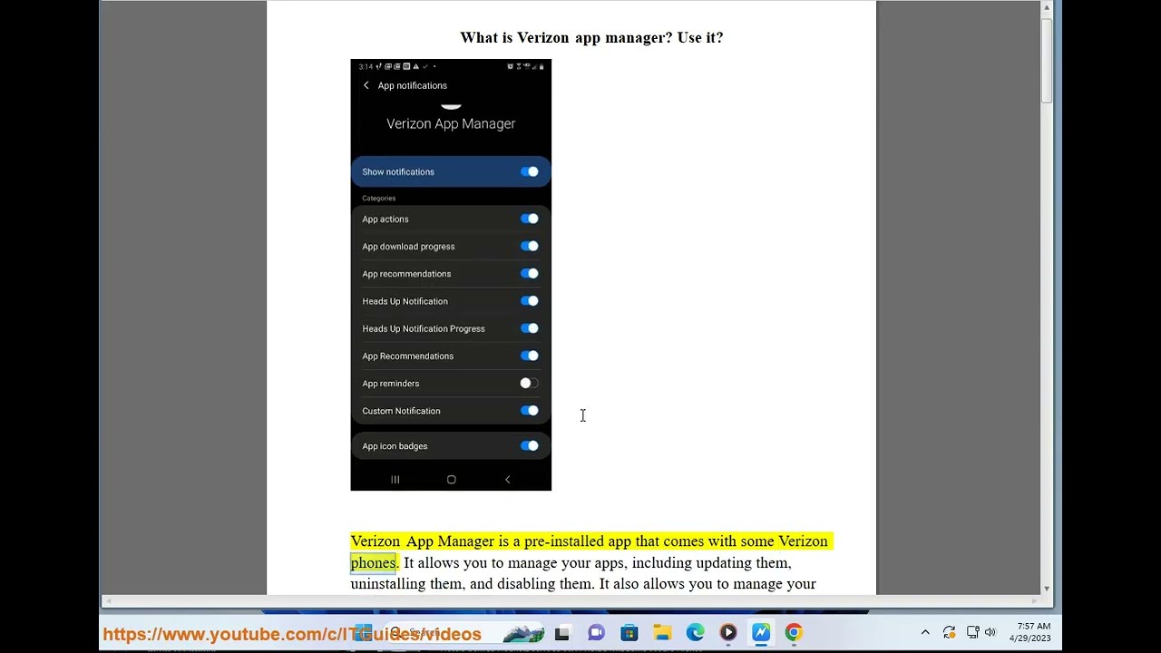The height and width of the screenshot is (653, 1161).
Task: Click the highlighted word 'phones'
Action: coord(373,562)
